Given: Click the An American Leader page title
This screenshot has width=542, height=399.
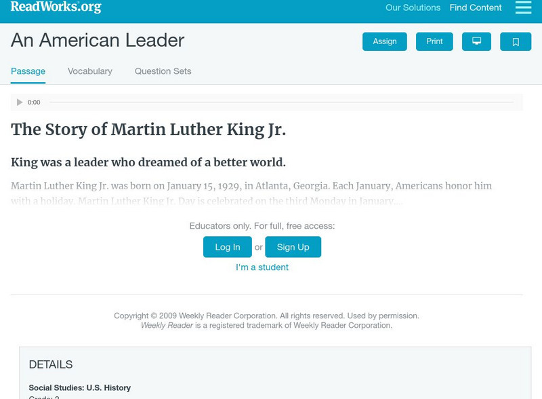Looking at the screenshot, I should click(98, 40).
